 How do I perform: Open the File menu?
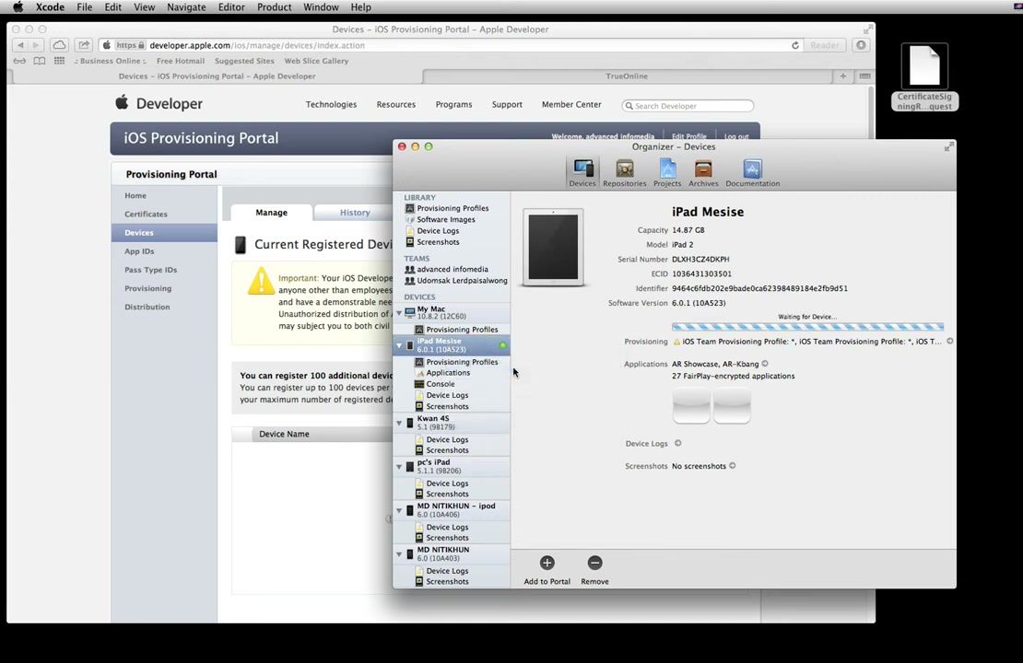84,7
